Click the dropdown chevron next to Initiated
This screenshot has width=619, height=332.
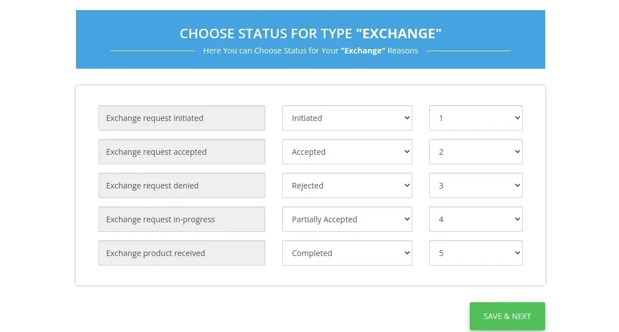406,118
